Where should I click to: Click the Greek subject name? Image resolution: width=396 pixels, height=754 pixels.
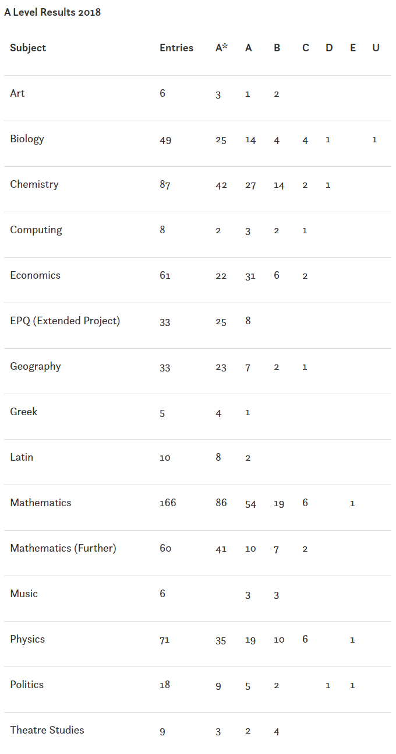[x=24, y=412]
